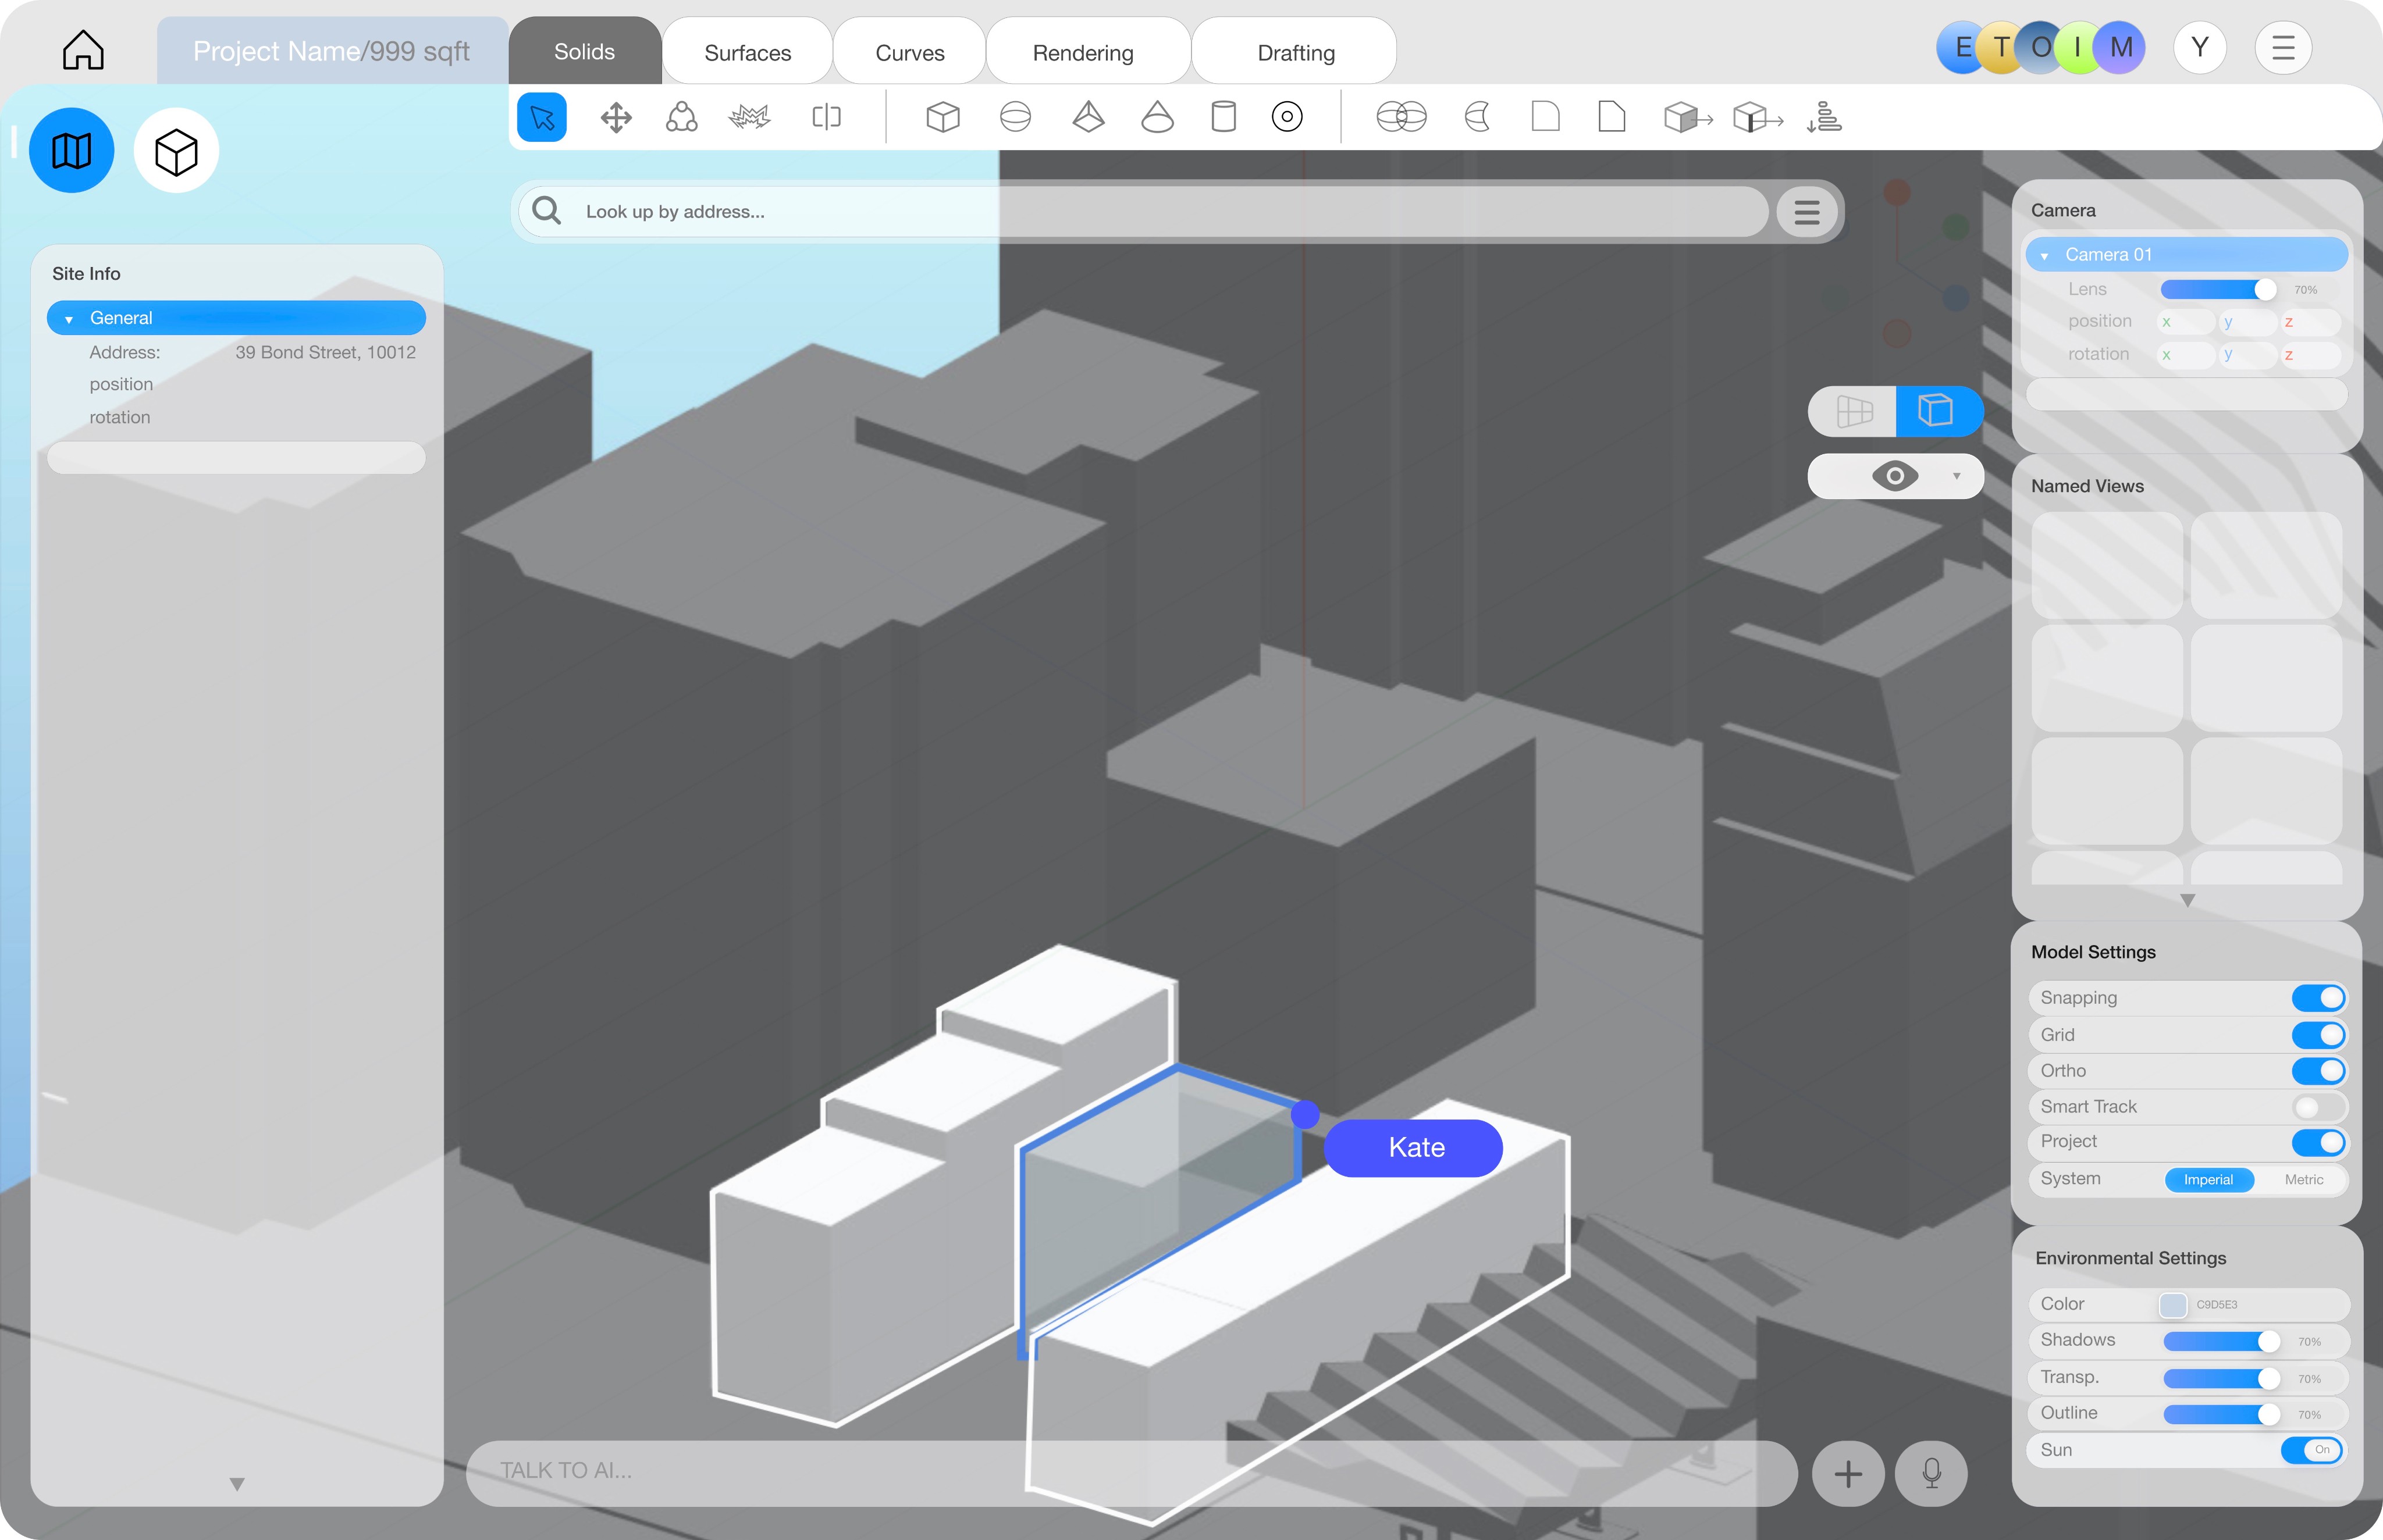This screenshot has width=2383, height=1540.
Task: Switch to the map site mode
Action: (x=72, y=151)
